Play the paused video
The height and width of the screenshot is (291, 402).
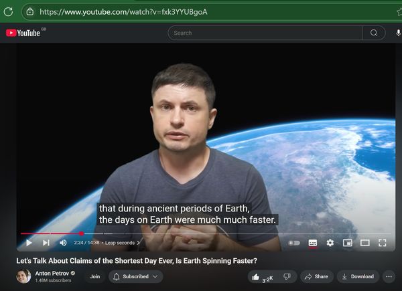click(x=29, y=243)
